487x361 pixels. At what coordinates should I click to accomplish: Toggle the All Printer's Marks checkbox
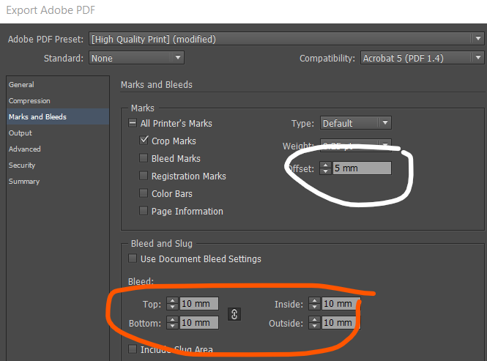(133, 124)
